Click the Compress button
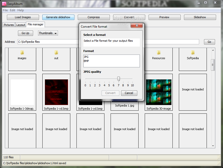The image size is (223, 168). coord(94,17)
